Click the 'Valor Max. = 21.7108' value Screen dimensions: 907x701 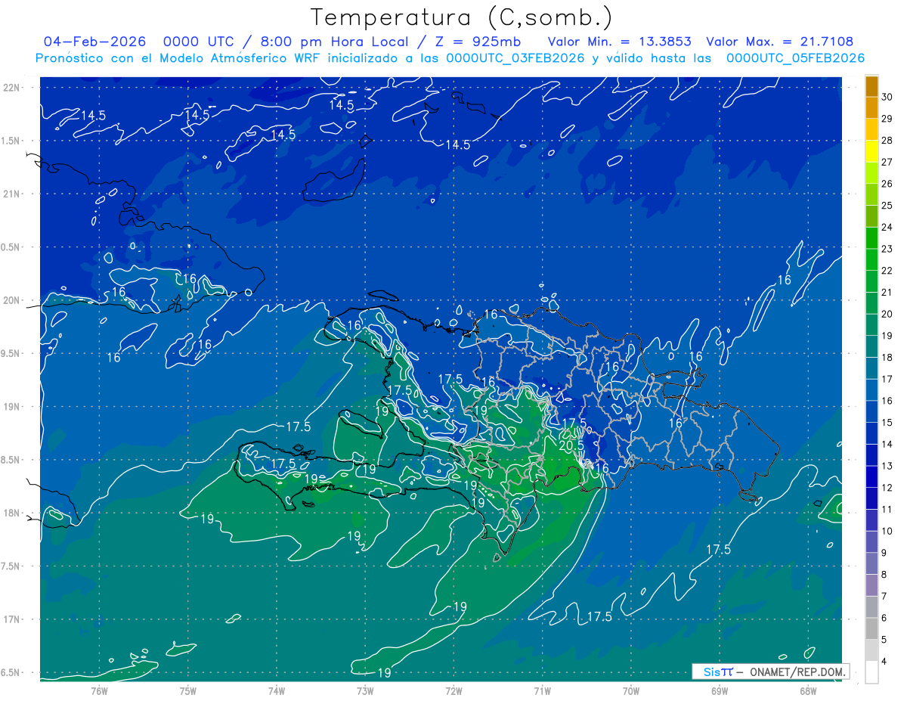click(x=779, y=42)
